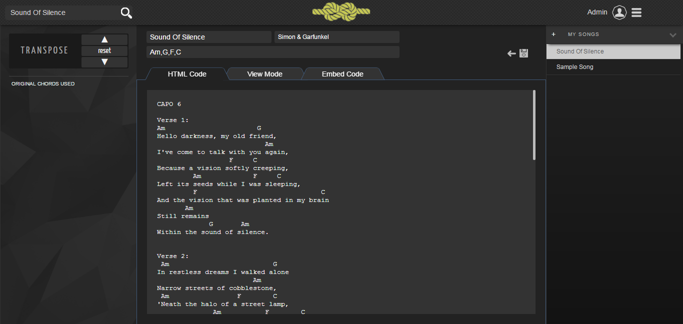The width and height of the screenshot is (683, 324).
Task: Edit the Simon & Garfunkel artist field
Action: coord(336,37)
